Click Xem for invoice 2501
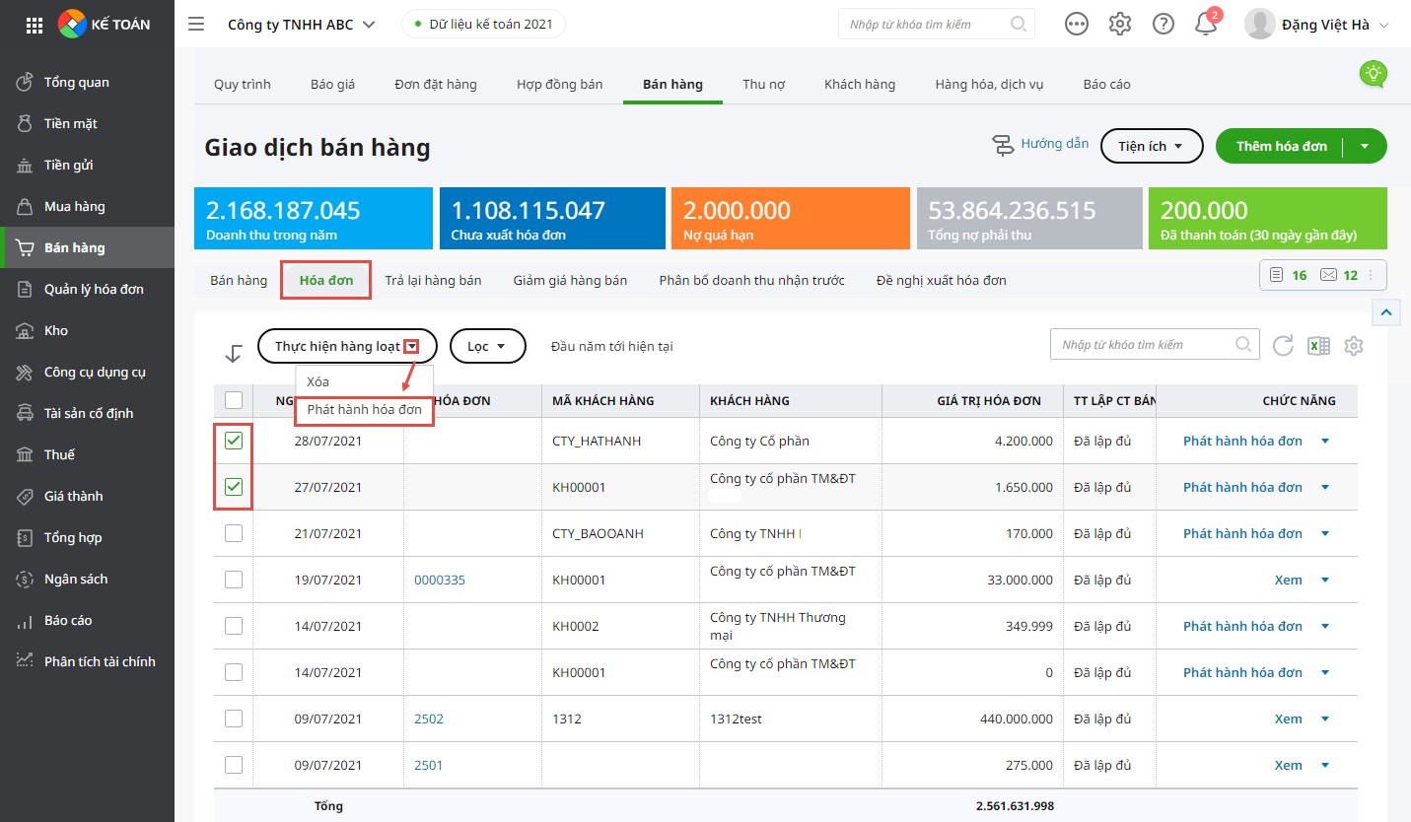Image resolution: width=1411 pixels, height=822 pixels. [1288, 765]
